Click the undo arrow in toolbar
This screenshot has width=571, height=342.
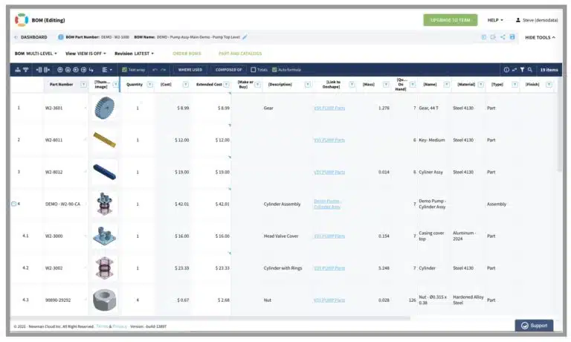click(x=155, y=70)
